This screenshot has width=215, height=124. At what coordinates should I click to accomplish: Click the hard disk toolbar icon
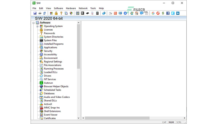click(x=97, y=13)
